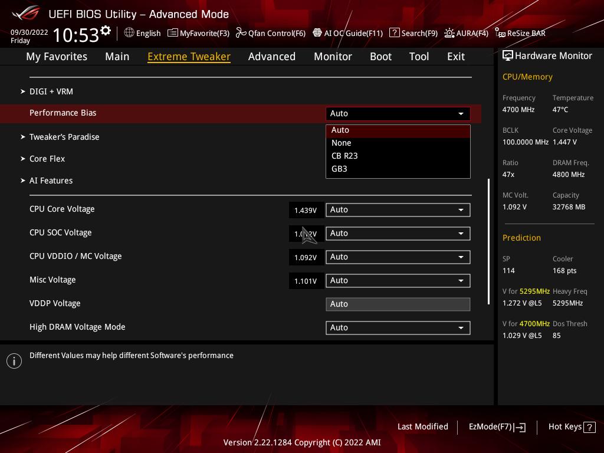Click the CPU/Memory heading
This screenshot has width=604, height=453.
tap(527, 77)
